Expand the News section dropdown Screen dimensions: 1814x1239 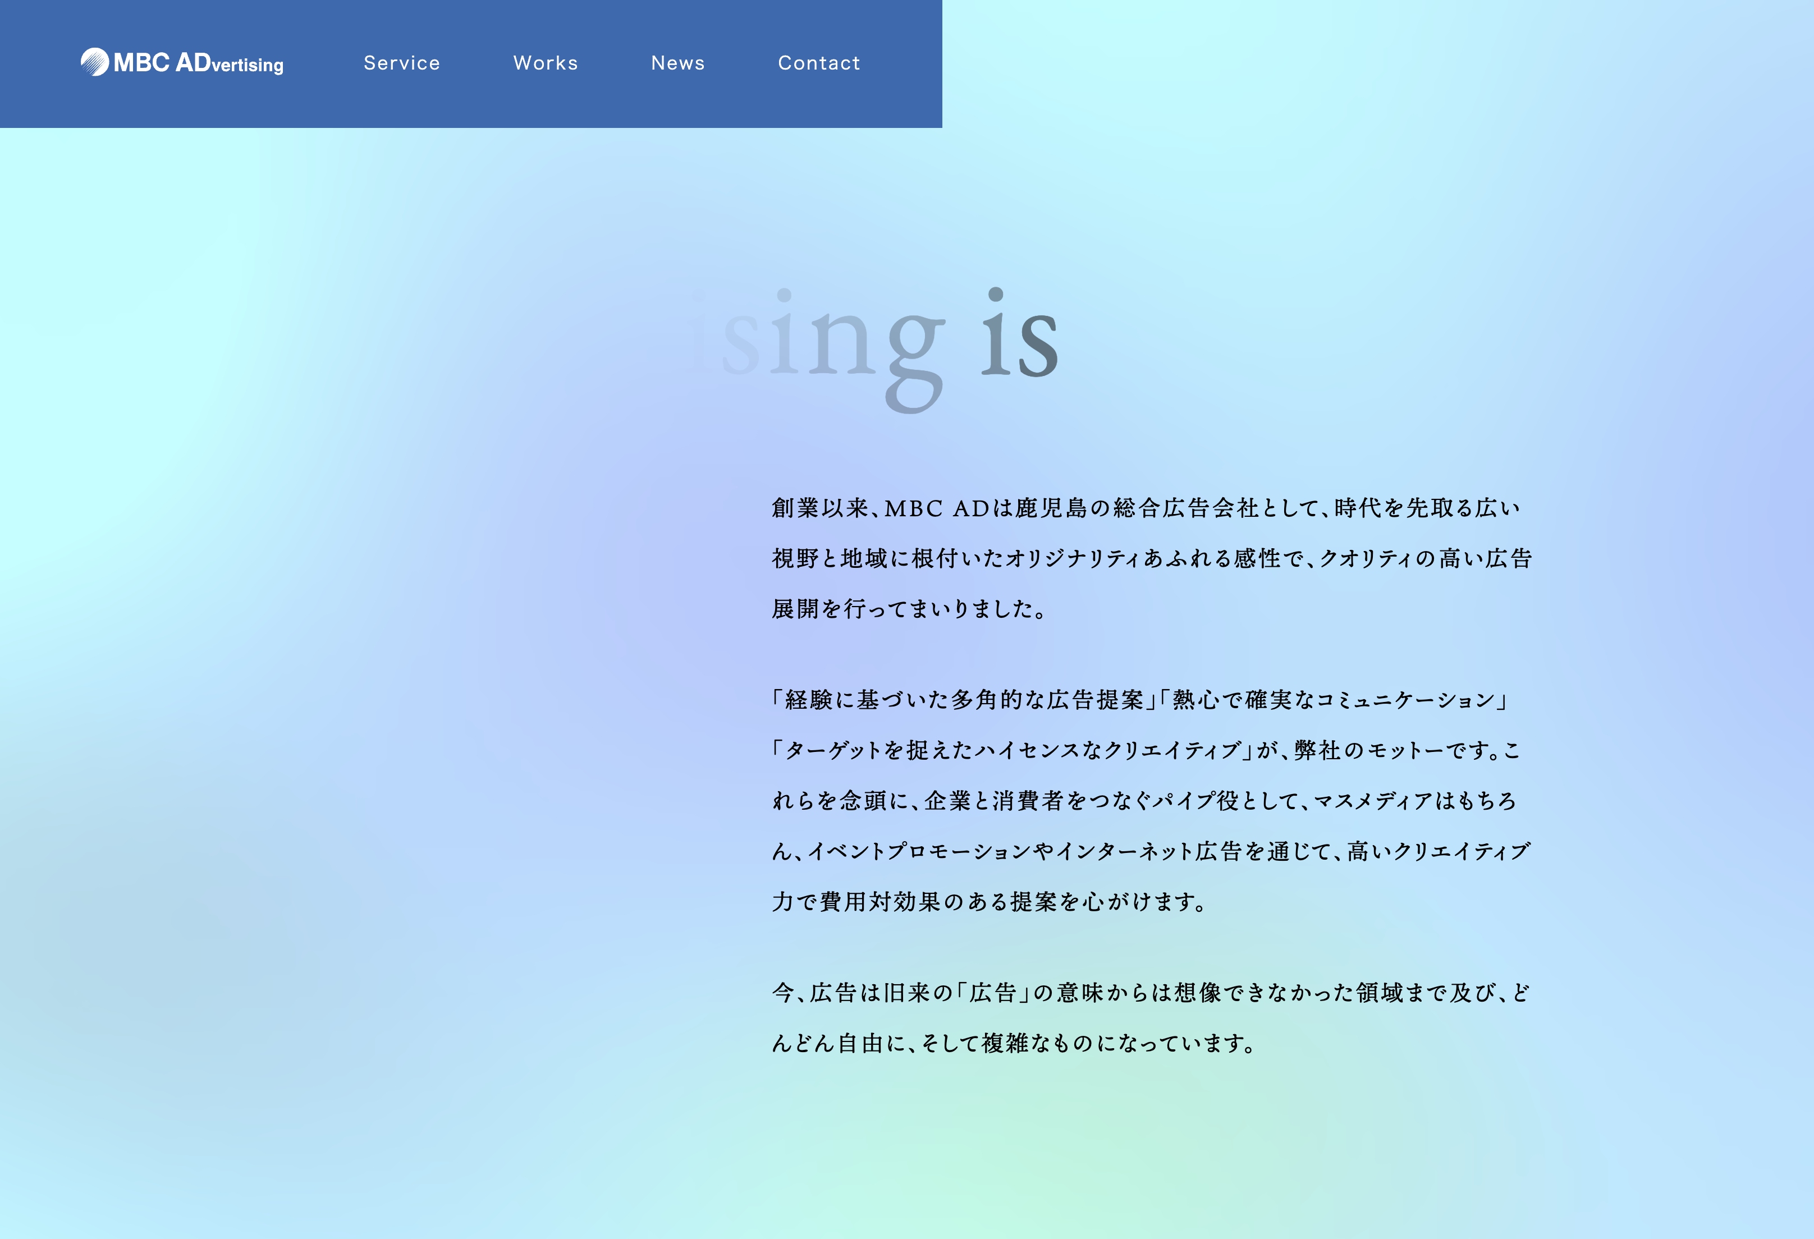point(677,63)
